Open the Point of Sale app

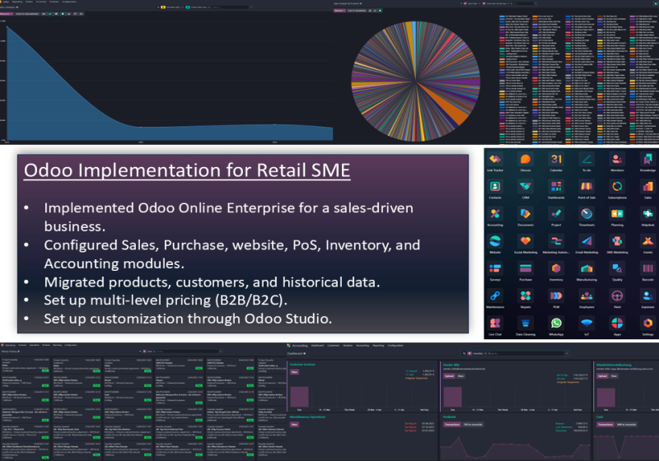coord(587,186)
